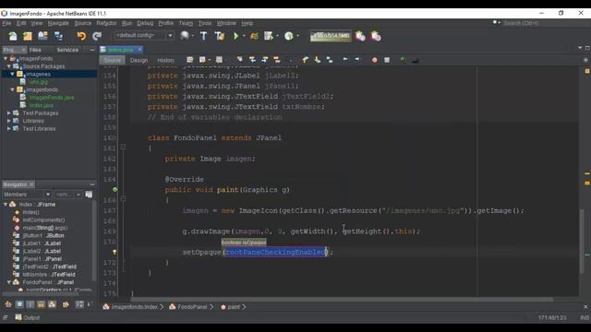This screenshot has width=591, height=332.
Task: Expand the Libraries node
Action: (9, 121)
